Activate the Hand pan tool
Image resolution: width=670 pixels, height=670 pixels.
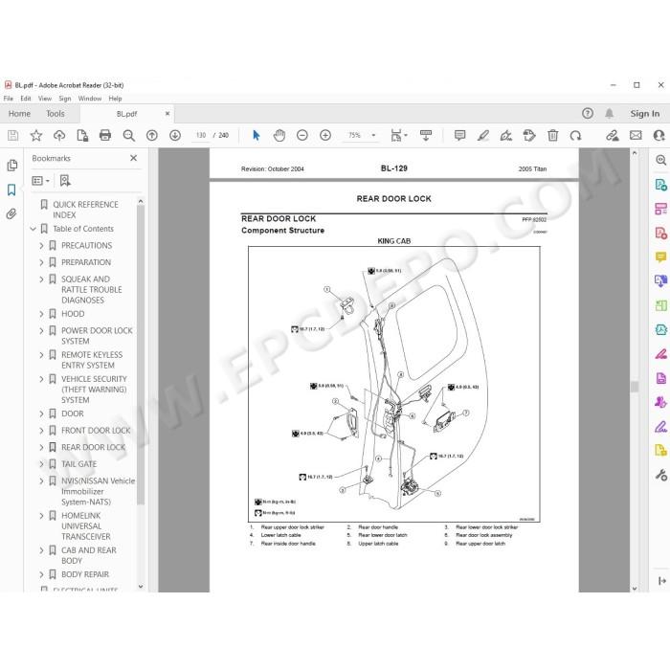[279, 136]
